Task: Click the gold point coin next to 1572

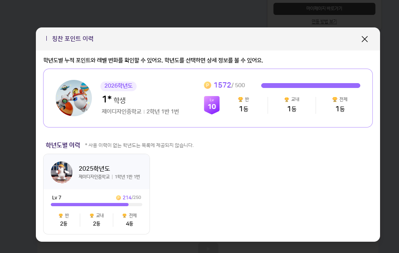Action: coord(208,85)
